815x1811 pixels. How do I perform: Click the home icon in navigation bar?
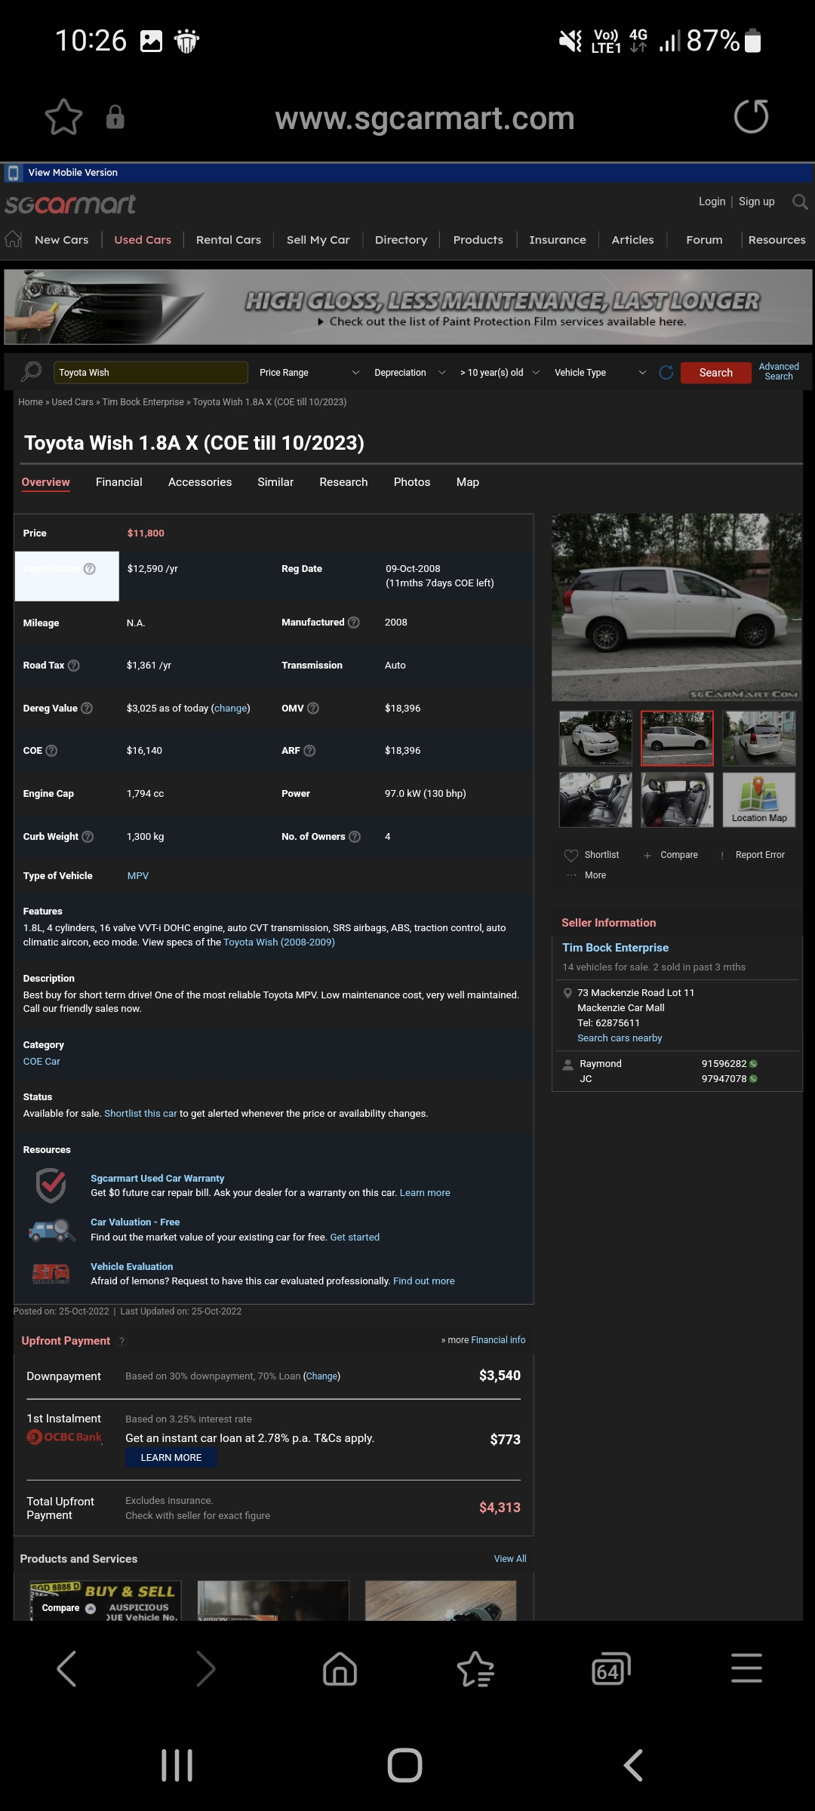(x=13, y=239)
